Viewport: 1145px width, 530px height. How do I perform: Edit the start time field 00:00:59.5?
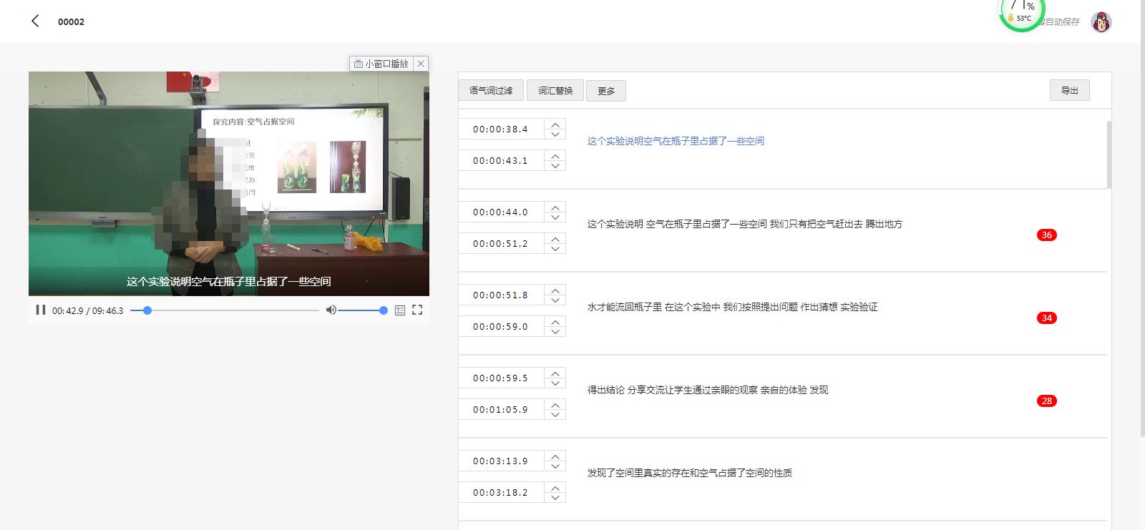(501, 378)
